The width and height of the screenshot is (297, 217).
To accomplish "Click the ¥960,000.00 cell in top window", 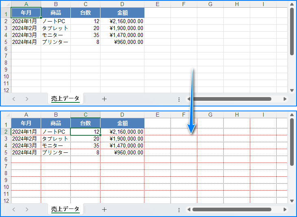I will 122,42.
